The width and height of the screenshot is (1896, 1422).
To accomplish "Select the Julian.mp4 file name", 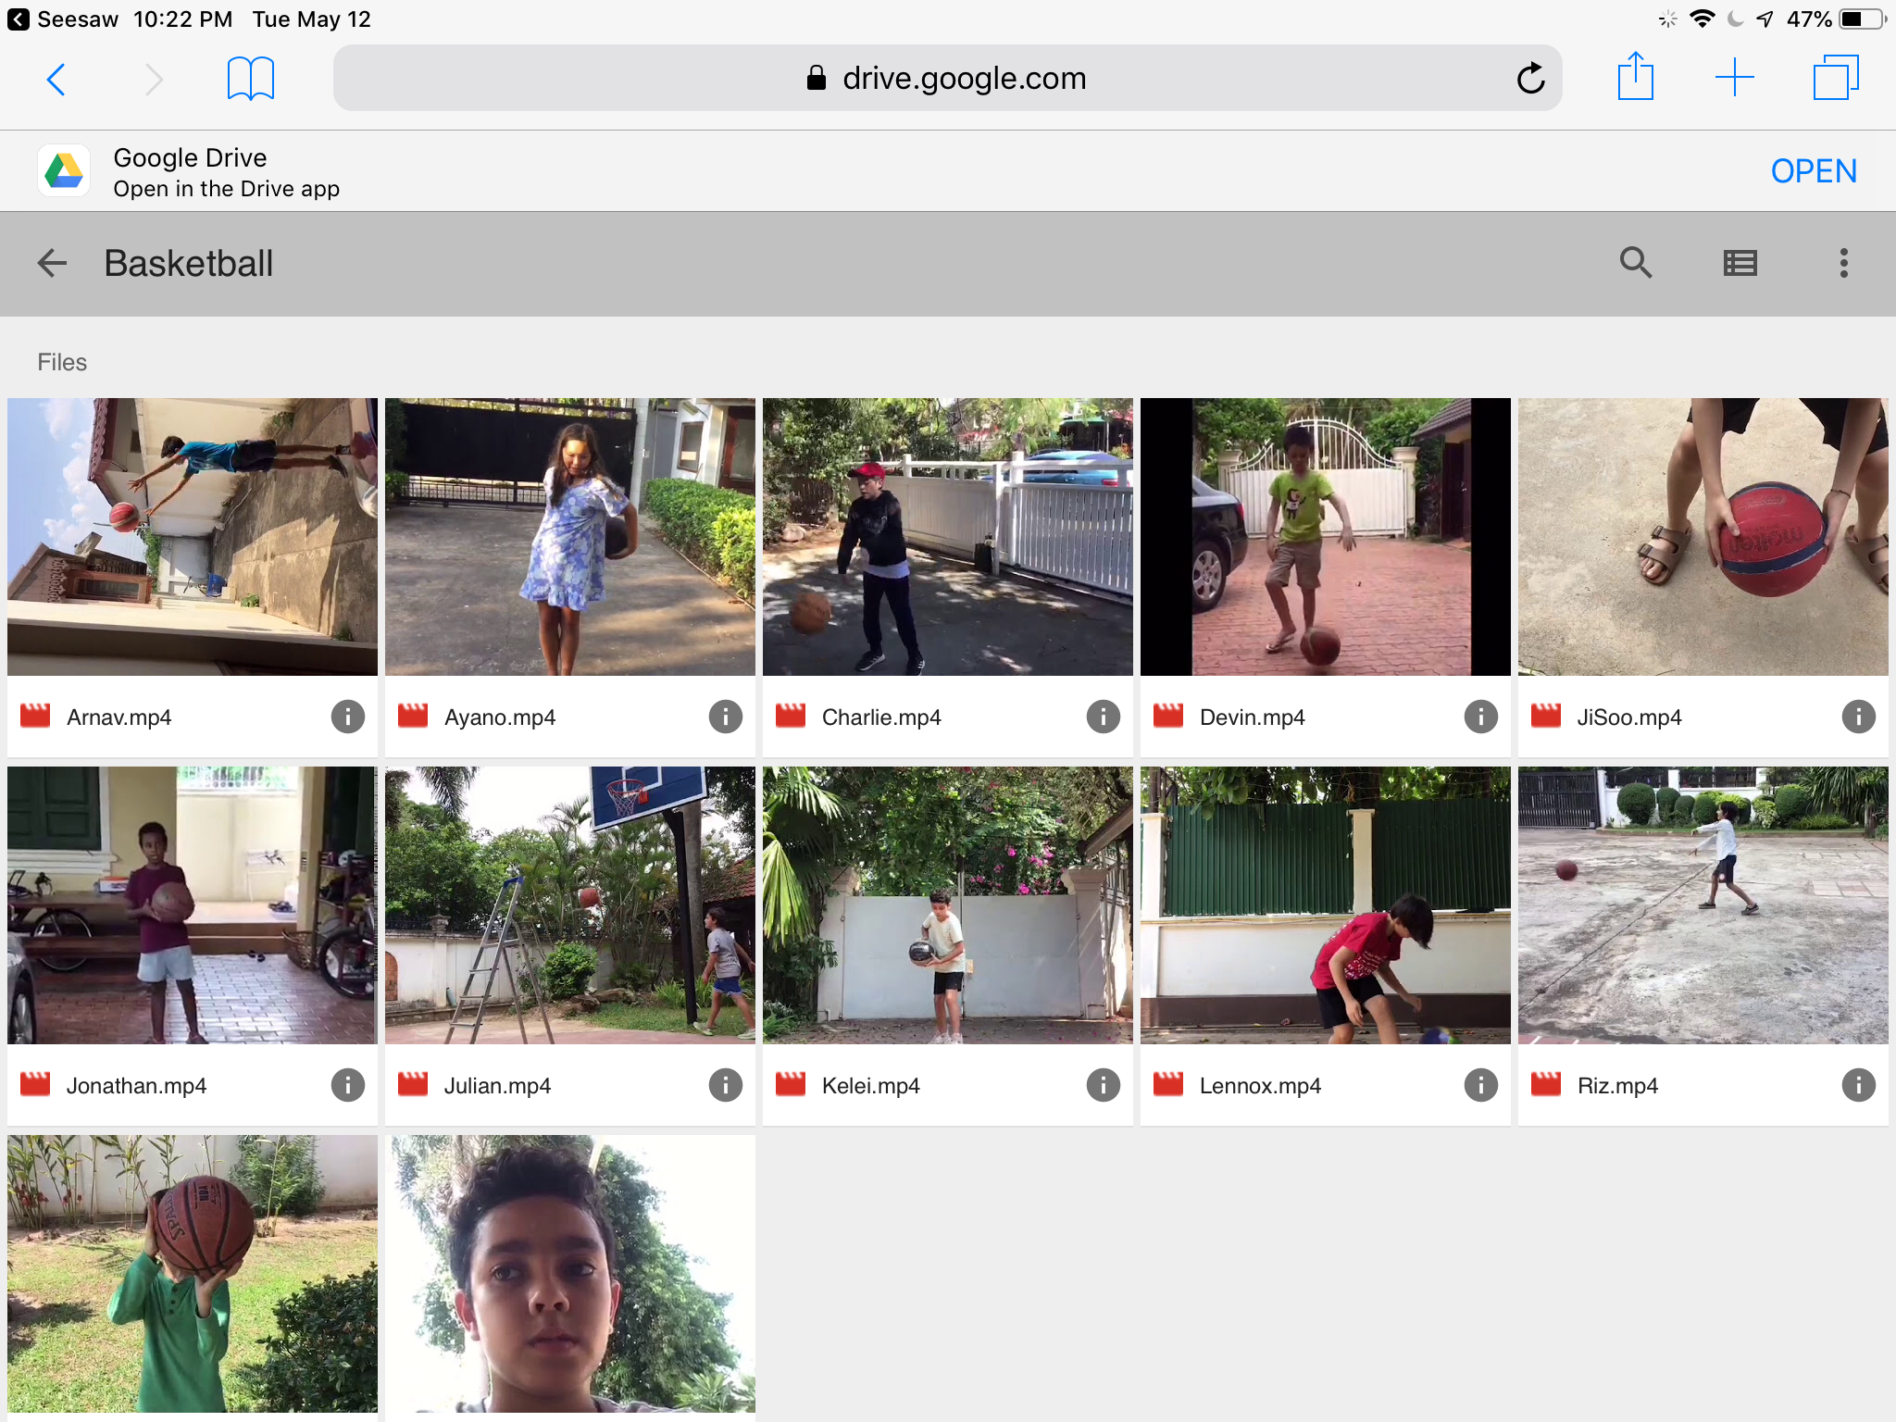I will [497, 1086].
